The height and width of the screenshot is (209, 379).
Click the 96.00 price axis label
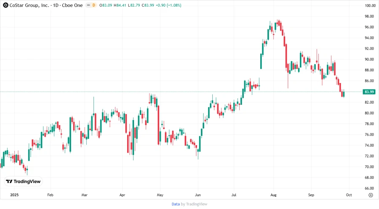369,27
